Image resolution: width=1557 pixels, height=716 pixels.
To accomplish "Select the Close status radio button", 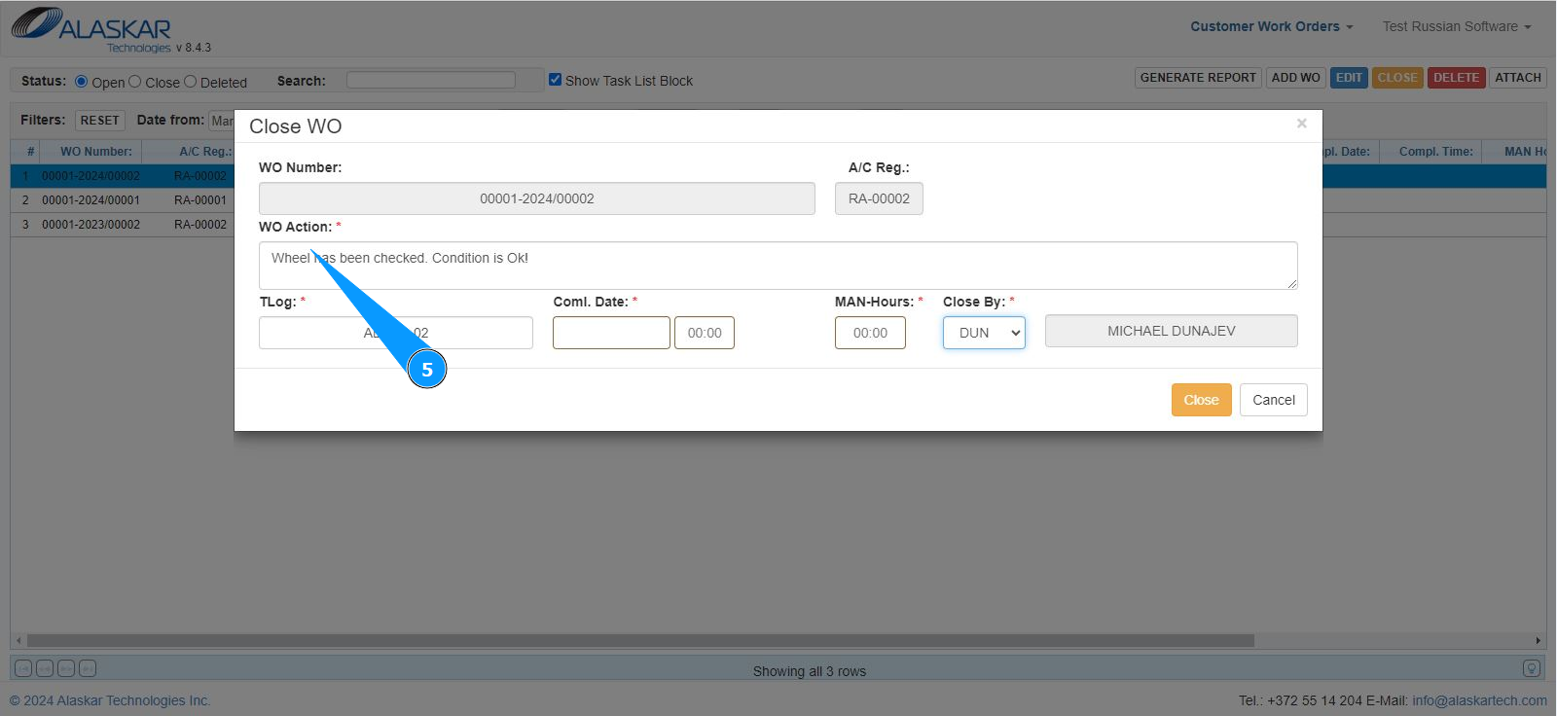I will (x=135, y=82).
